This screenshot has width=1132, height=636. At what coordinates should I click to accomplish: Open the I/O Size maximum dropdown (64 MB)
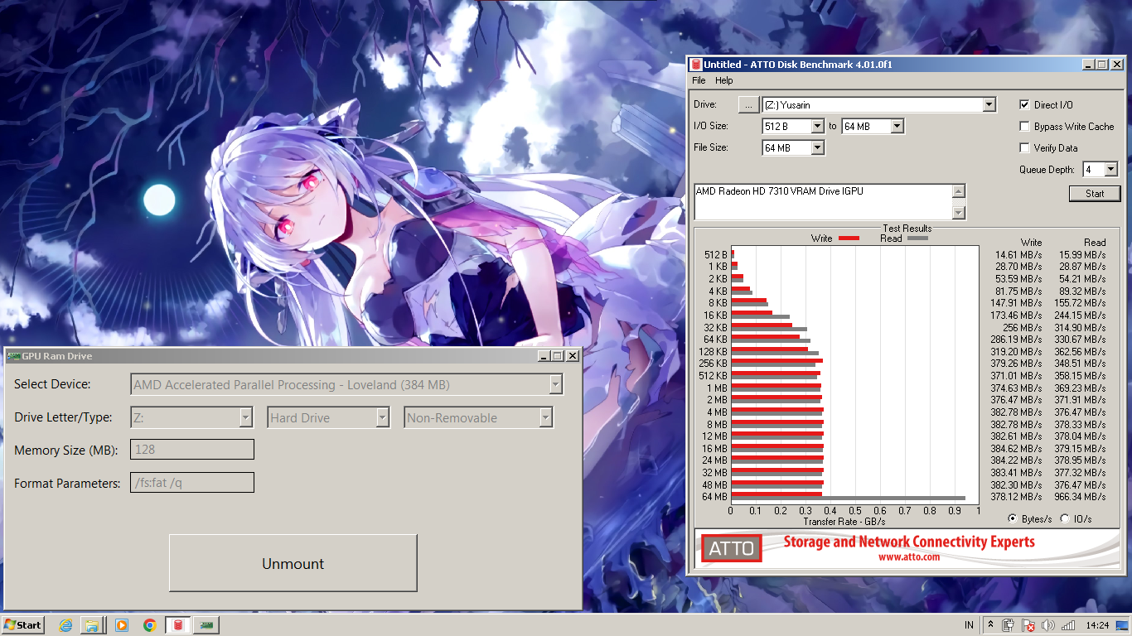click(x=897, y=127)
